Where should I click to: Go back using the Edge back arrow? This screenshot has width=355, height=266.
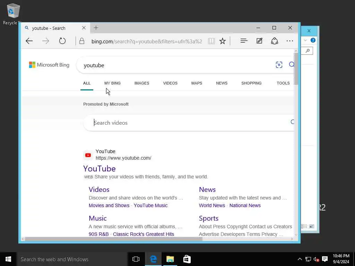tap(29, 41)
